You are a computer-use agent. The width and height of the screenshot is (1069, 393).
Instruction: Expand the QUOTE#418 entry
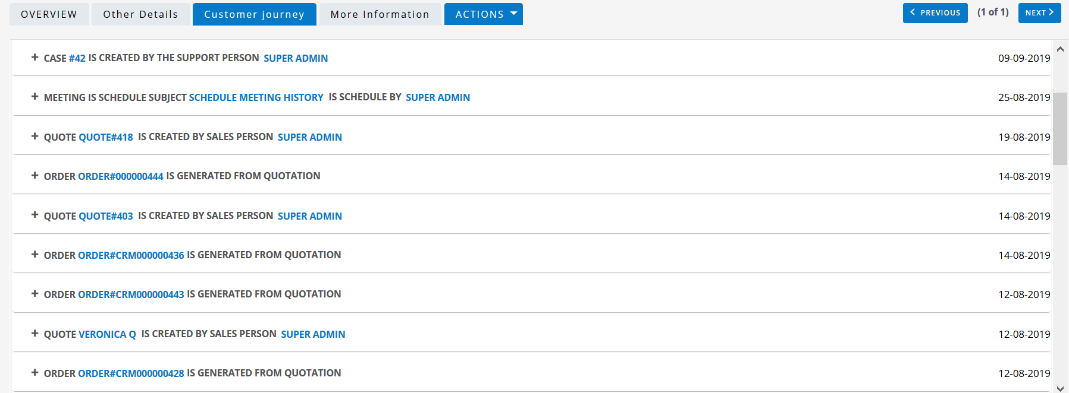35,137
